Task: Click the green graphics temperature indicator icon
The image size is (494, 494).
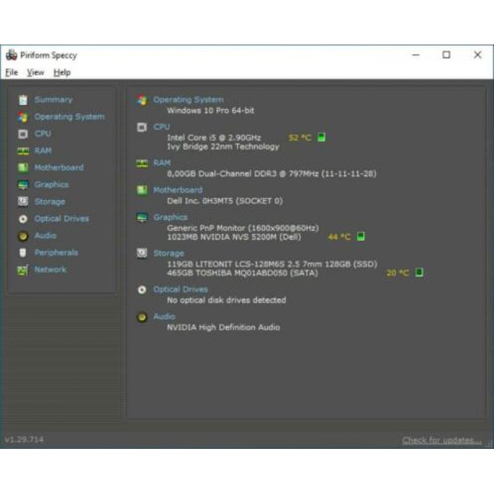Action: 361,237
